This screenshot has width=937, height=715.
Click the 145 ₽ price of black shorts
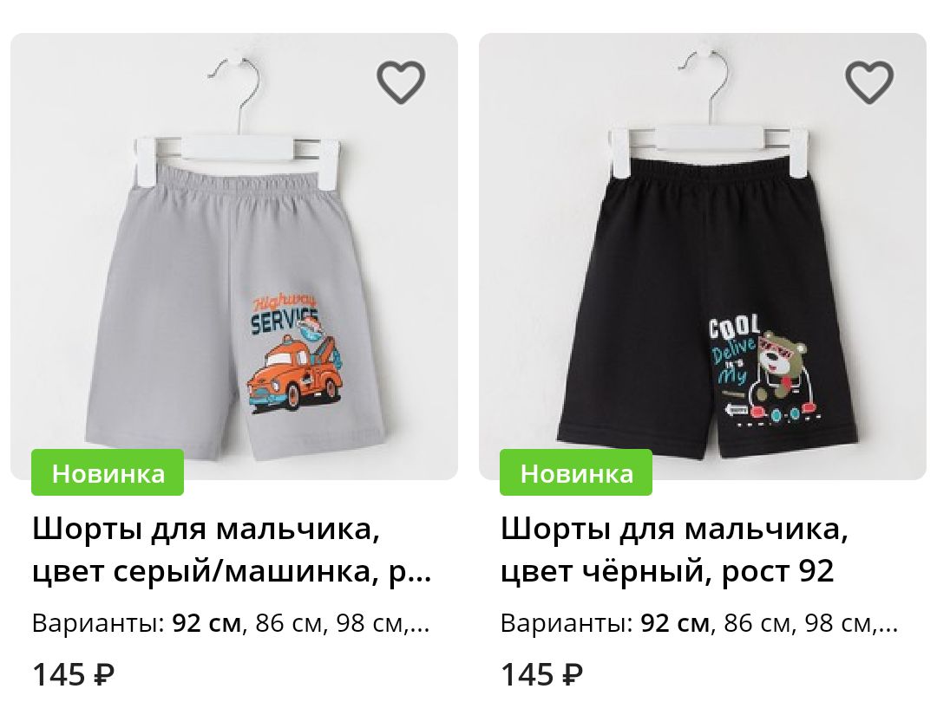click(541, 676)
